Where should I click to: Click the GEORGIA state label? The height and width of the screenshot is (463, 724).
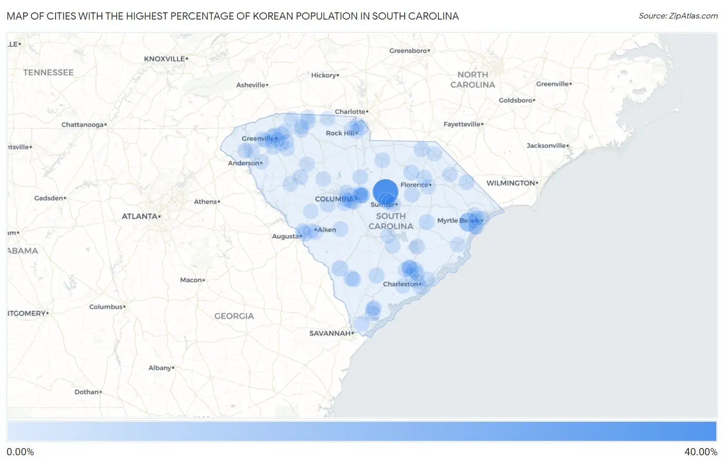[234, 316]
